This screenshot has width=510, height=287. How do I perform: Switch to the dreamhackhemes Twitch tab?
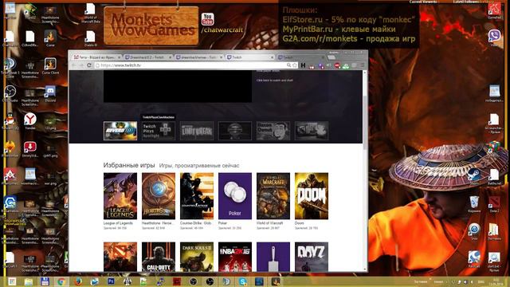pos(199,57)
